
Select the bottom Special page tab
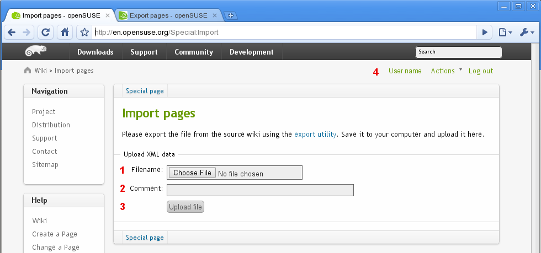click(x=145, y=238)
